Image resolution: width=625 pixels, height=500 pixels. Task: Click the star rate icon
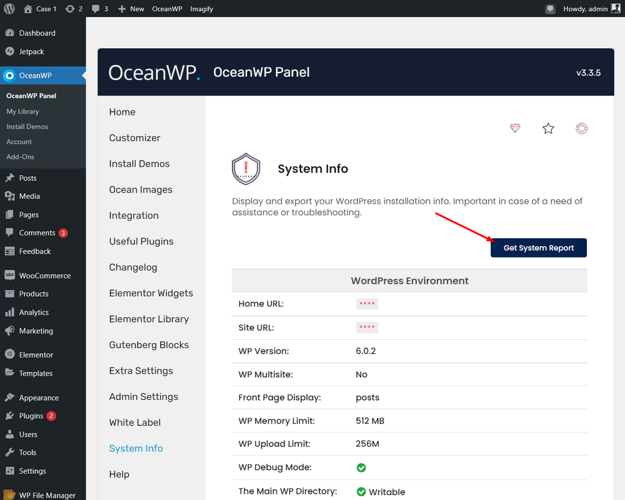(x=548, y=128)
